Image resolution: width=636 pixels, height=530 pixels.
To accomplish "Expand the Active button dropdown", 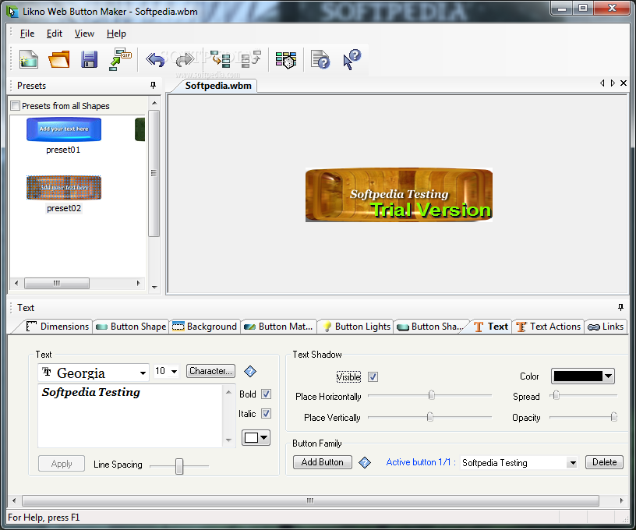I will pos(572,463).
